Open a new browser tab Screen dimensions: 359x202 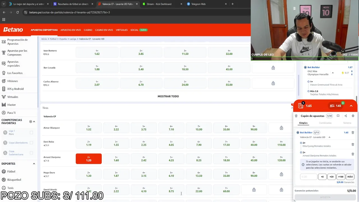[x=233, y=4]
